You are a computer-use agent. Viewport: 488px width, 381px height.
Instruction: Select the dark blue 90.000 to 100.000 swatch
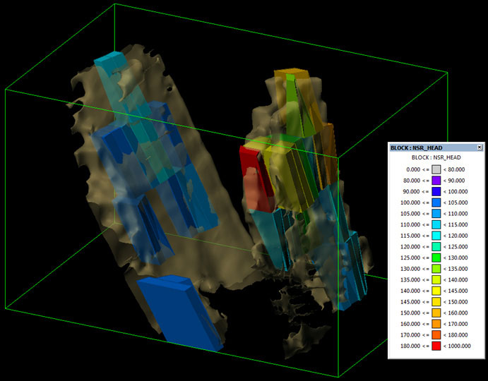pyautogui.click(x=436, y=192)
